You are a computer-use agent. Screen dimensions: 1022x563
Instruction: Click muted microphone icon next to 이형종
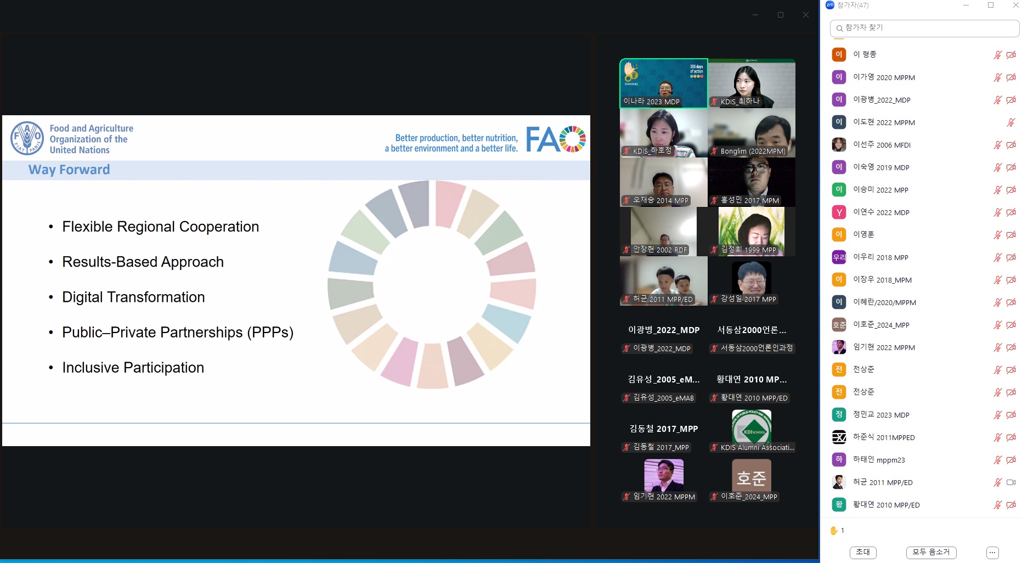coord(997,55)
